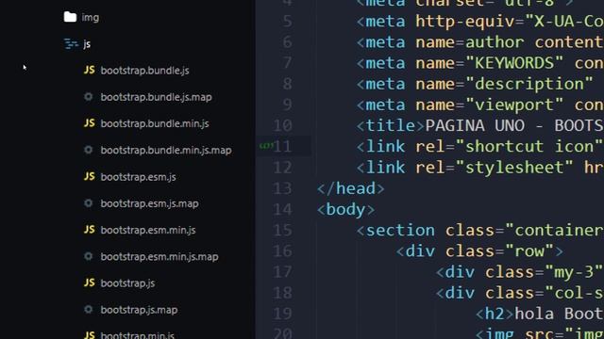Click JS icon of bootstrap.min.js
604x339 pixels.
90,335
